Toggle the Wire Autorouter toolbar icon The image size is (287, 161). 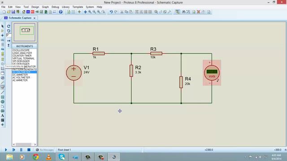[x=178, y=12]
